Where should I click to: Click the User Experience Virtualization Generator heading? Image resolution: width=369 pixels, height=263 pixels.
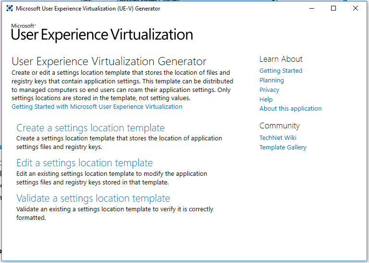pyautogui.click(x=109, y=61)
